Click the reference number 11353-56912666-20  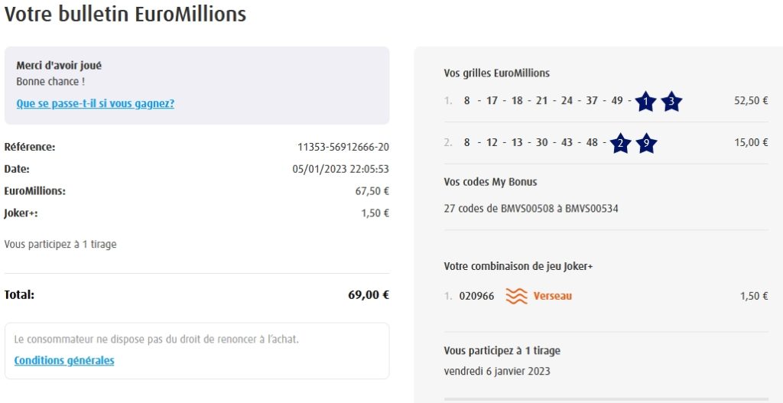(x=343, y=147)
